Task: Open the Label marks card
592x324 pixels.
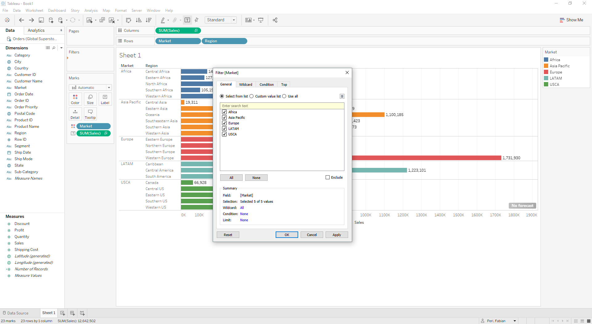Action: (x=105, y=99)
